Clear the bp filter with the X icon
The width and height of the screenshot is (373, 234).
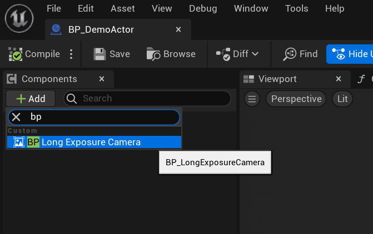tap(16, 117)
